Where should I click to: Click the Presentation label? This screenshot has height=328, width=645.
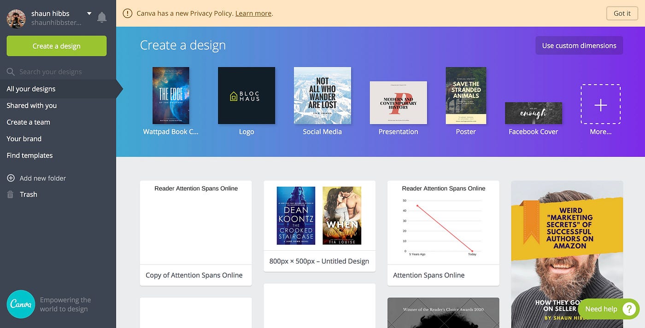(399, 132)
